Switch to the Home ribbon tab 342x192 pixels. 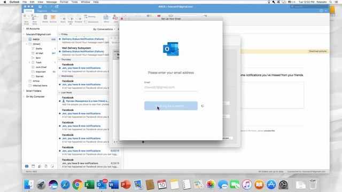coord(28,11)
